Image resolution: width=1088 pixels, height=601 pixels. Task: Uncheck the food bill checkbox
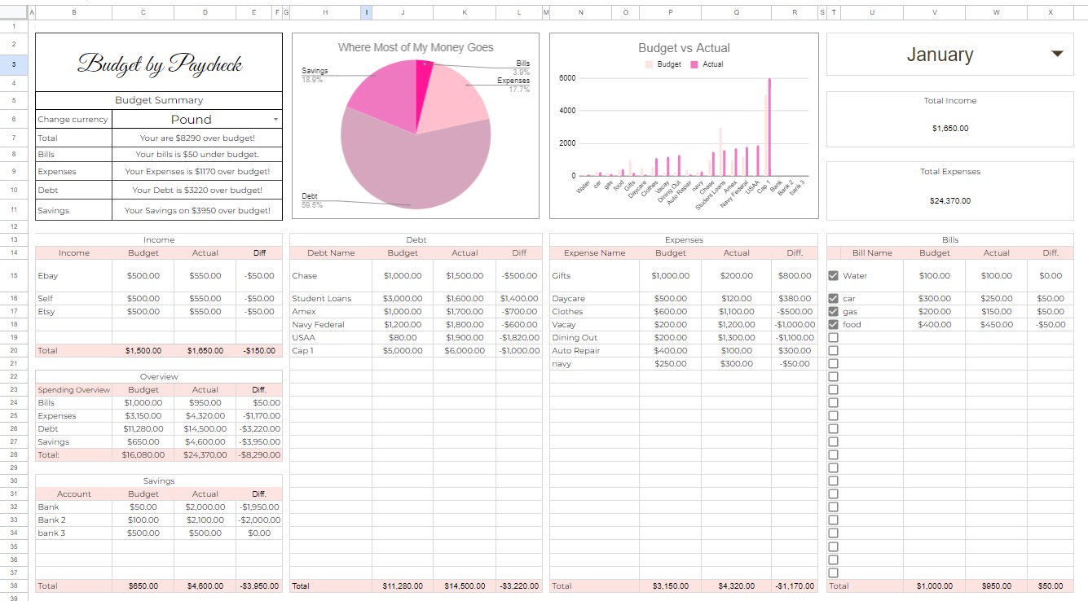click(x=833, y=325)
